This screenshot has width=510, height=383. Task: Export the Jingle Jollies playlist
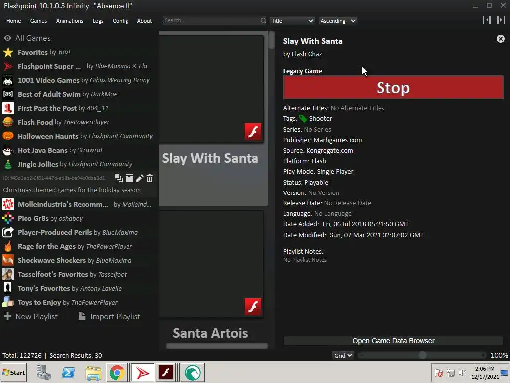click(129, 178)
